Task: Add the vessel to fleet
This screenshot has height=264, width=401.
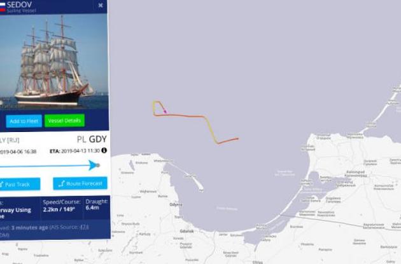Action: (x=24, y=121)
